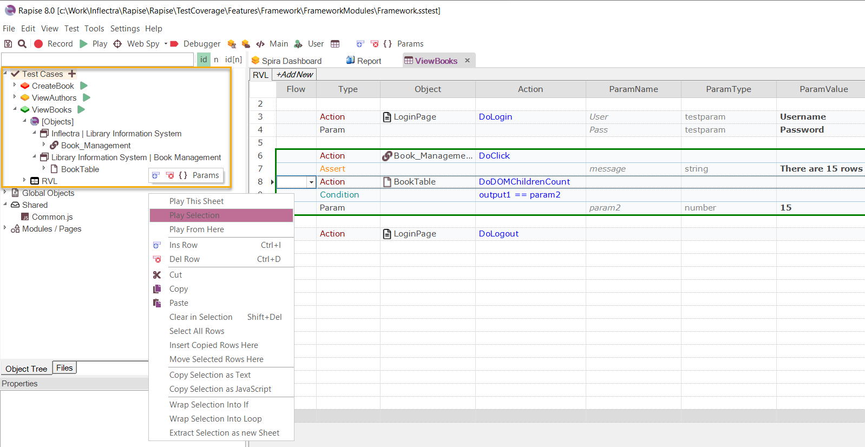865x447 pixels.
Task: Open the Flow cell dropdown in row 8
Action: pos(311,182)
